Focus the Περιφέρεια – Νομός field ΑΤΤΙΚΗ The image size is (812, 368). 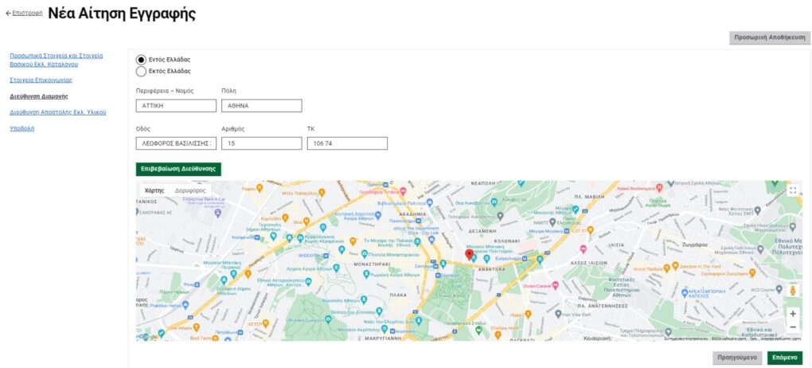click(176, 106)
